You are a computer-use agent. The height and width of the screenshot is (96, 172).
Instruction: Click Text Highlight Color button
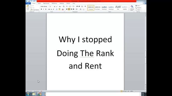pyautogui.click(x=60, y=9)
